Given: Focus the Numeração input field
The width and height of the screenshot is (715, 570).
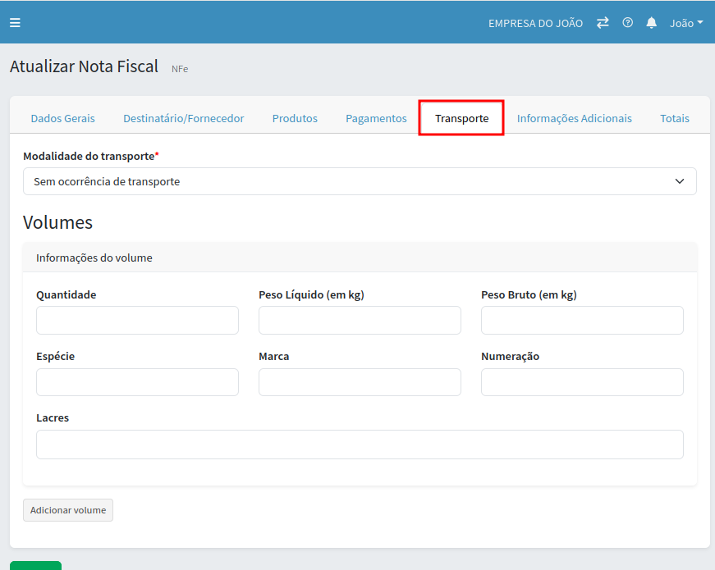Looking at the screenshot, I should (x=582, y=382).
